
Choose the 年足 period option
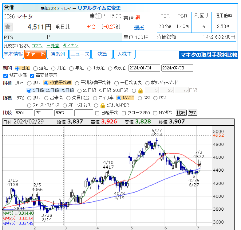click(71, 68)
